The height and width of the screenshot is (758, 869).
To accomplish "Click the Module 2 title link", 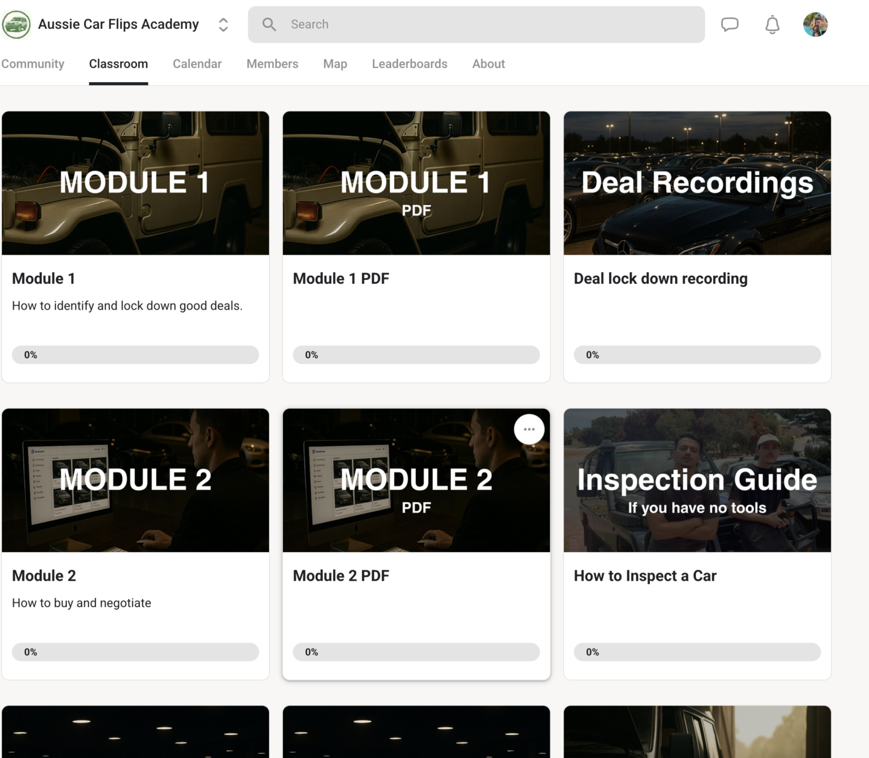I will pos(44,576).
